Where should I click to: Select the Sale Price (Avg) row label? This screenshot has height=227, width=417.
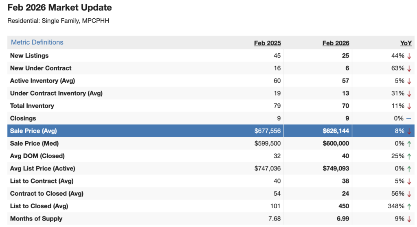click(33, 131)
